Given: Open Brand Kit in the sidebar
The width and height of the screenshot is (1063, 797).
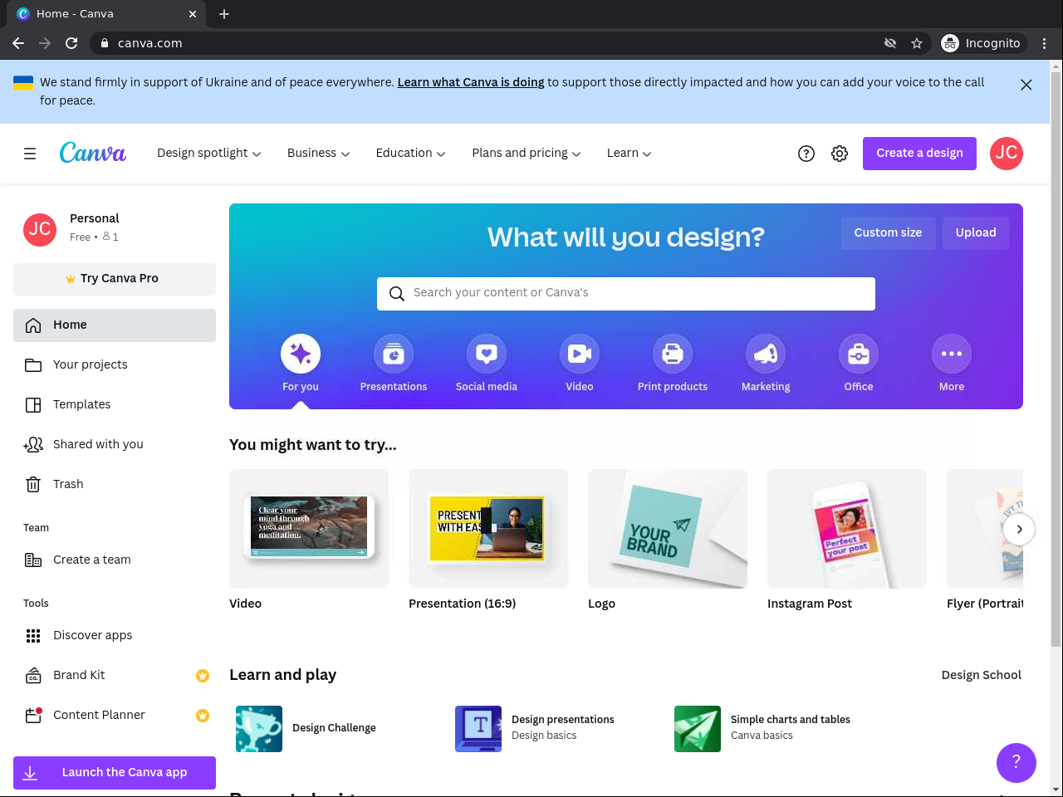Looking at the screenshot, I should [115, 676].
